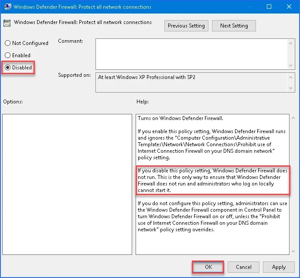The height and width of the screenshot is (278, 300).
Task: Close the dialog with the X button
Action: pos(289,7)
